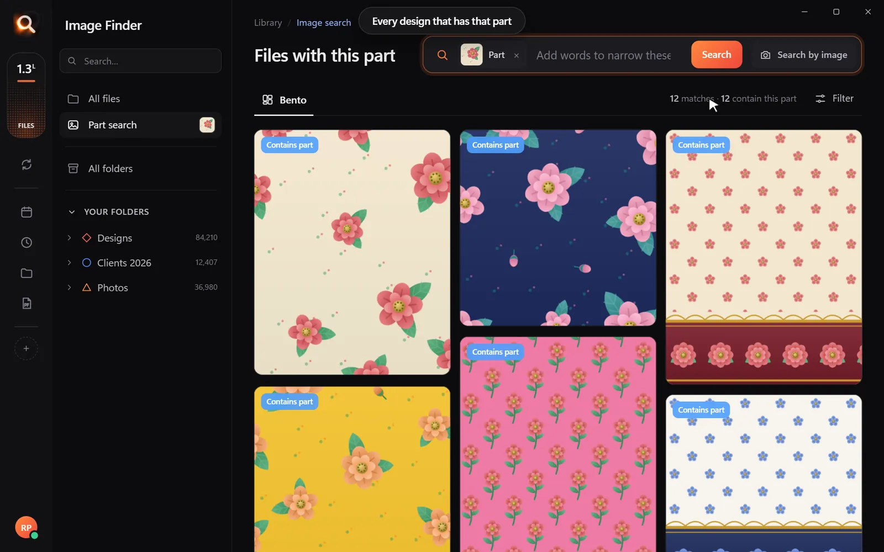This screenshot has width=884, height=552.
Task: Click the orange Search button
Action: (x=716, y=55)
